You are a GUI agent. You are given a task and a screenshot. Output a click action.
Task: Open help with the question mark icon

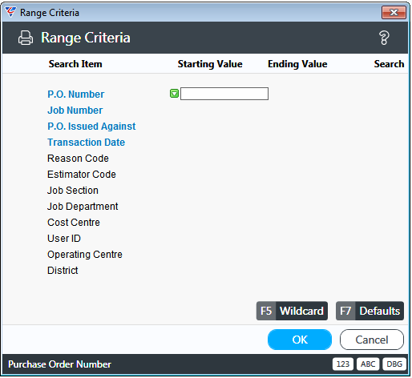click(x=384, y=38)
